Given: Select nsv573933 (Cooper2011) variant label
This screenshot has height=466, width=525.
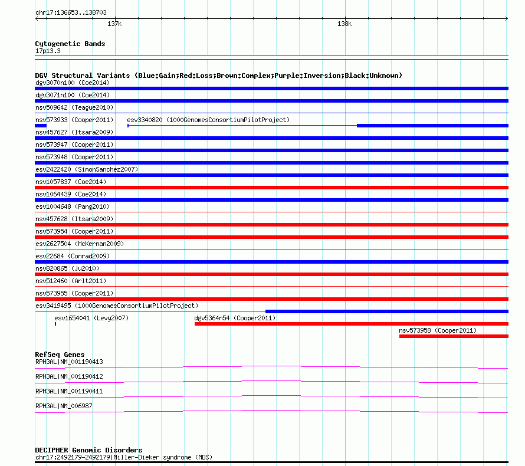Looking at the screenshot, I should click(x=74, y=120).
